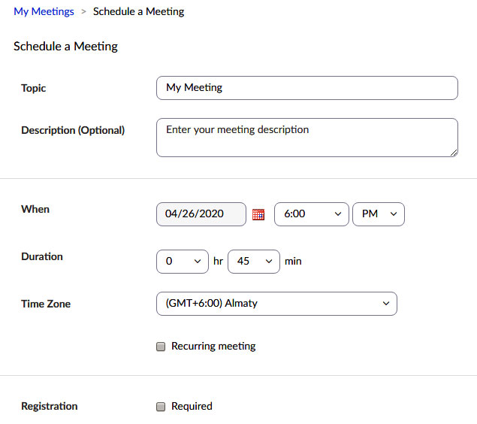Expand the Time Zone dropdown set to Almaty
The image size is (477, 424).
(276, 304)
